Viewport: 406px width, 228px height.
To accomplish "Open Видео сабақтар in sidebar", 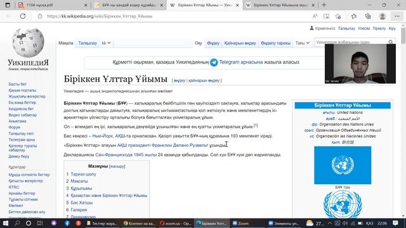I will click(23, 115).
